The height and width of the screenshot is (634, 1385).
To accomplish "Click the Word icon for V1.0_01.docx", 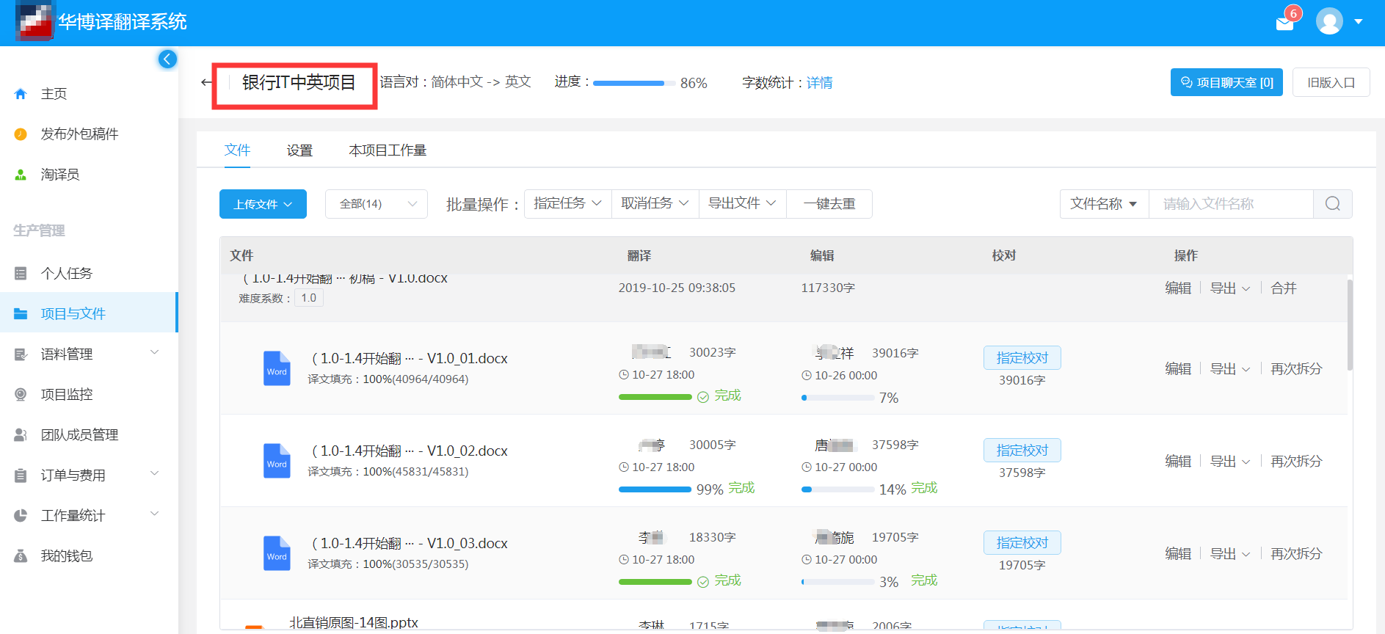I will 277,368.
